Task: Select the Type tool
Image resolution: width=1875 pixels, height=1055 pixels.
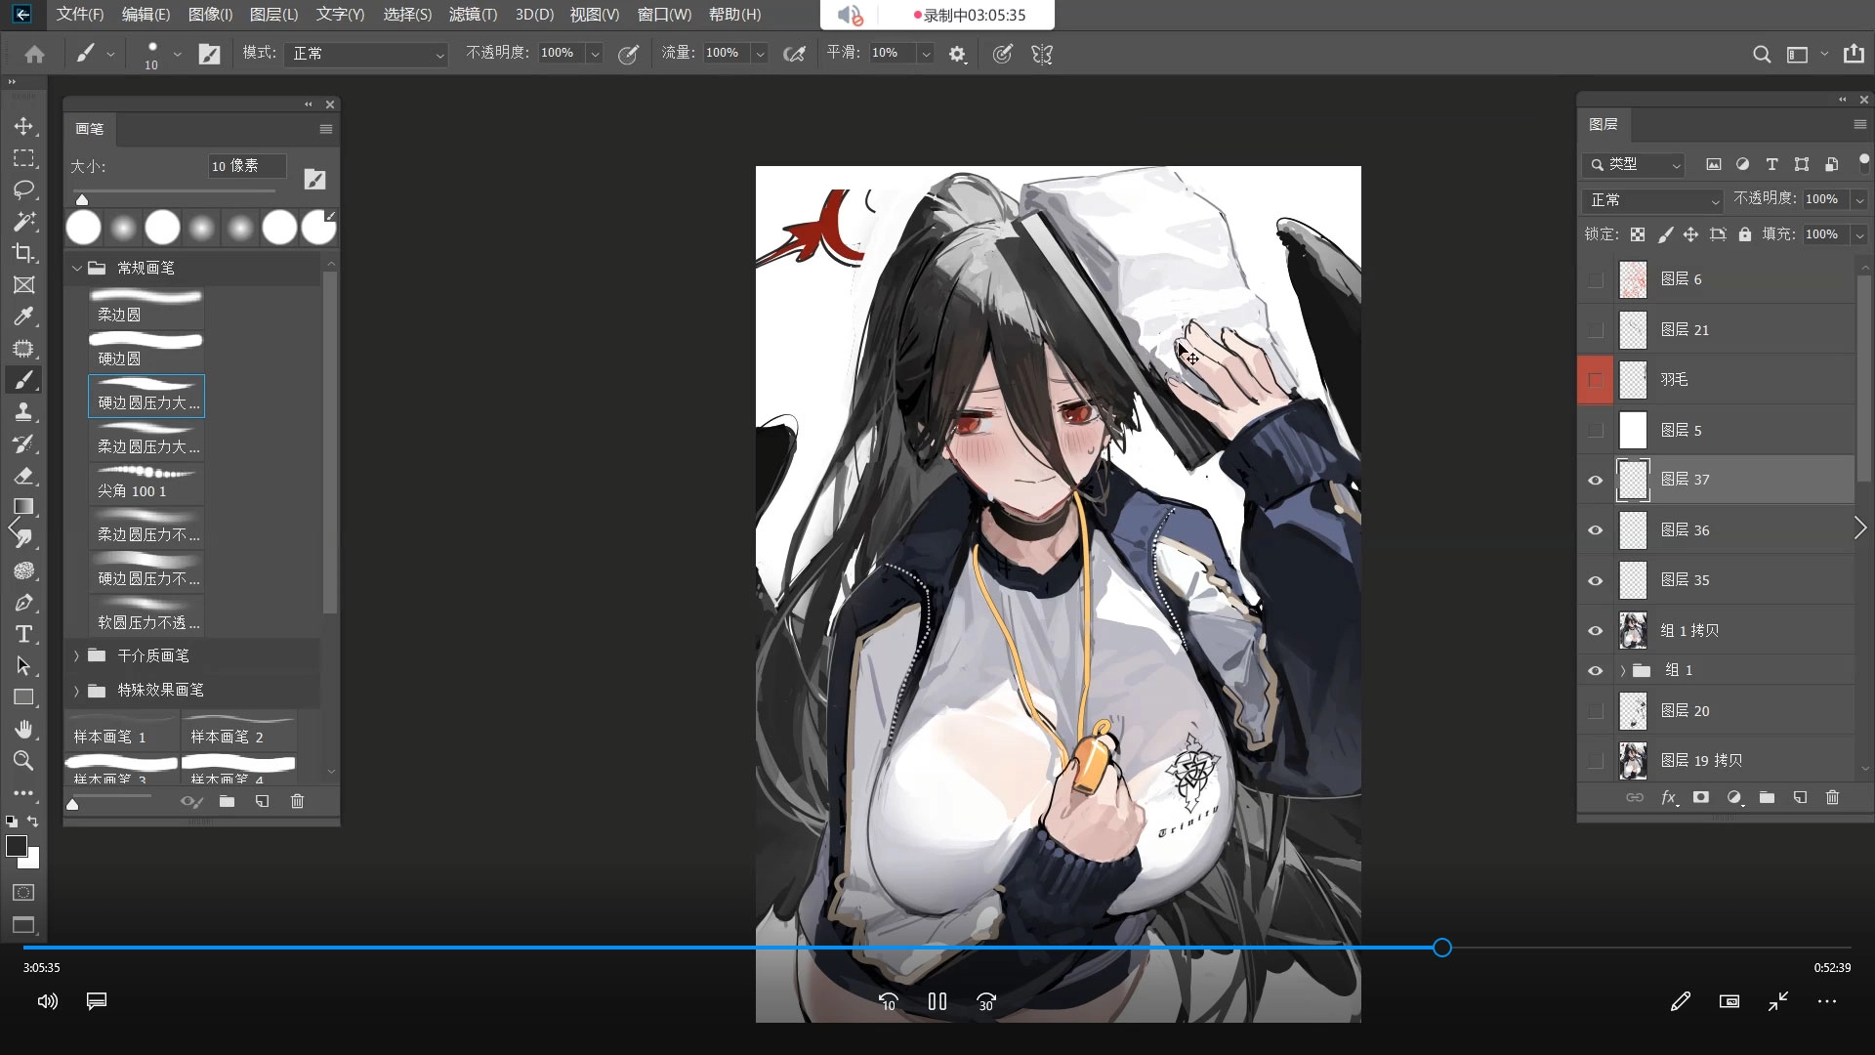Action: tap(23, 634)
